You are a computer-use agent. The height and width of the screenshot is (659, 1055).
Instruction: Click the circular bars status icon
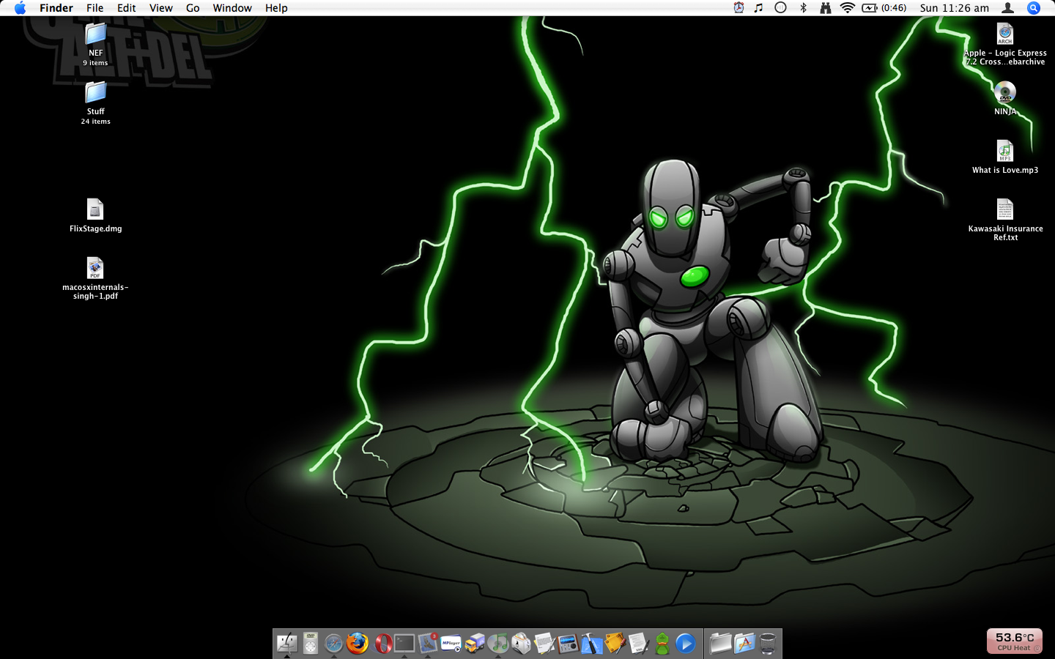780,8
